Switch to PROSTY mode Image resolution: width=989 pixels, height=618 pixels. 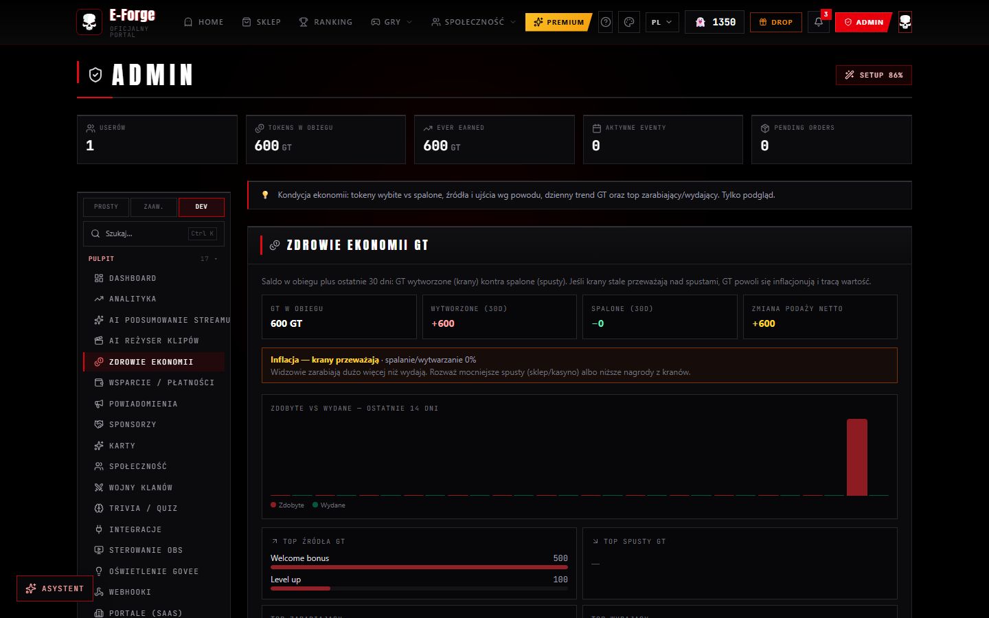coord(106,207)
